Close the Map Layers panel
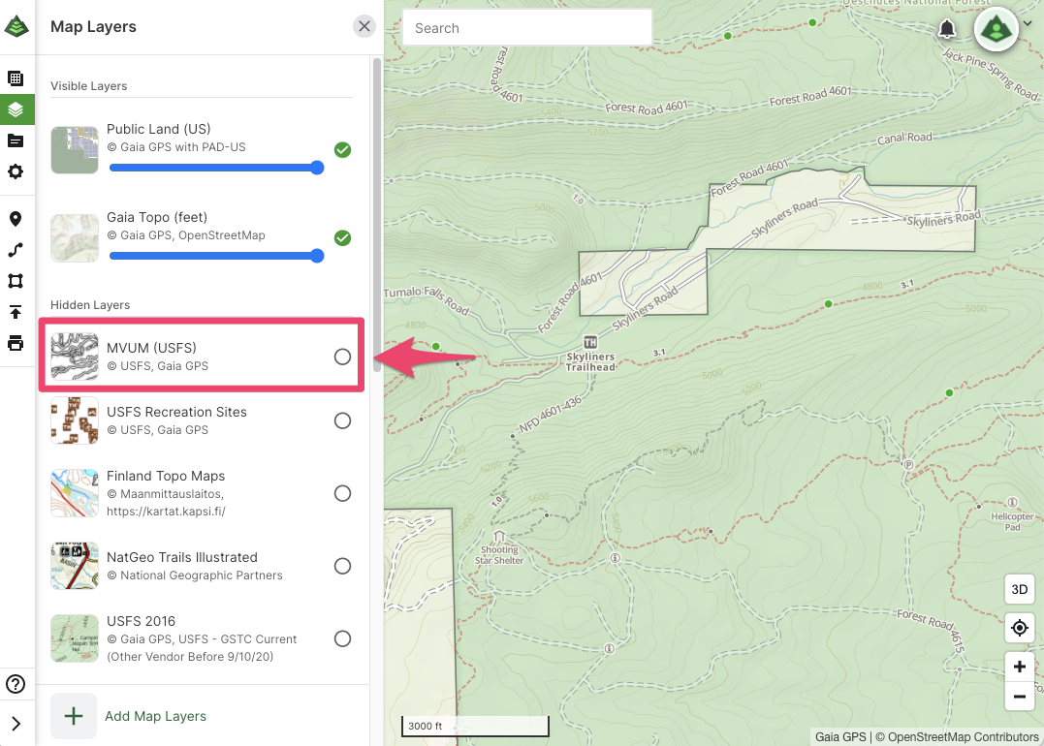 [x=364, y=26]
